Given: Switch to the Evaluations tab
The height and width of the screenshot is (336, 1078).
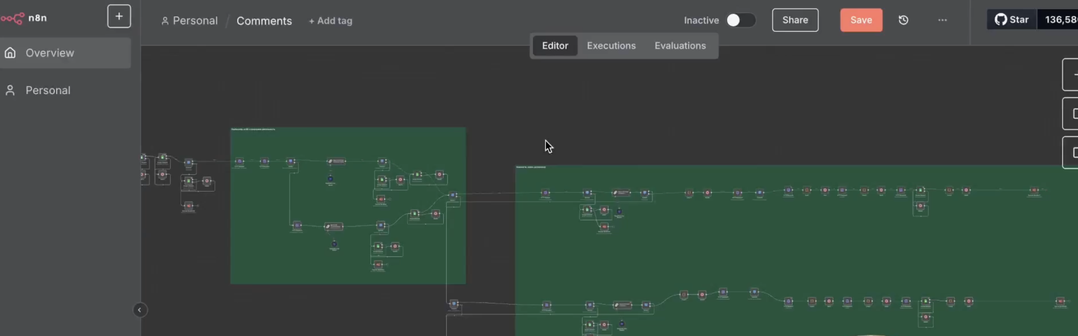Looking at the screenshot, I should 680,46.
